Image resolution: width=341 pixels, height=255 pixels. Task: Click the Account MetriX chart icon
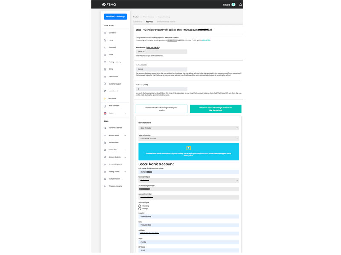pos(105,135)
